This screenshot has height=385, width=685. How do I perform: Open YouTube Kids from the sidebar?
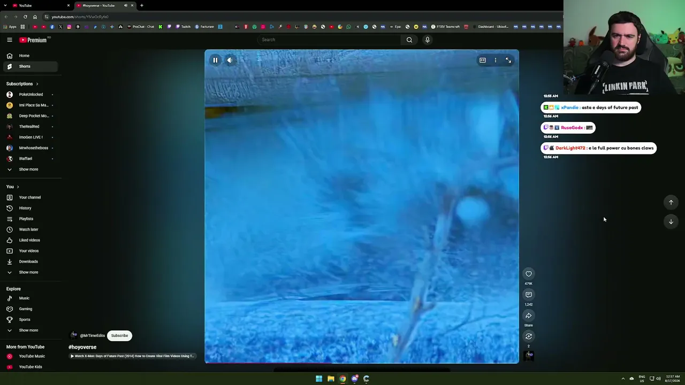tap(31, 367)
